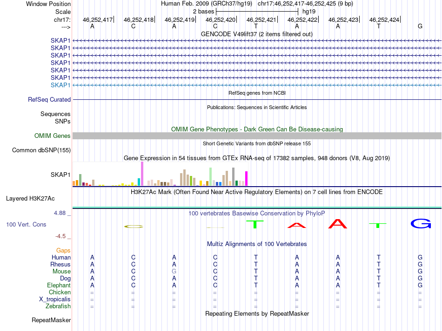The width and height of the screenshot is (442, 331).
Task: Click the G base in the sequence ruler
Action: point(420,26)
